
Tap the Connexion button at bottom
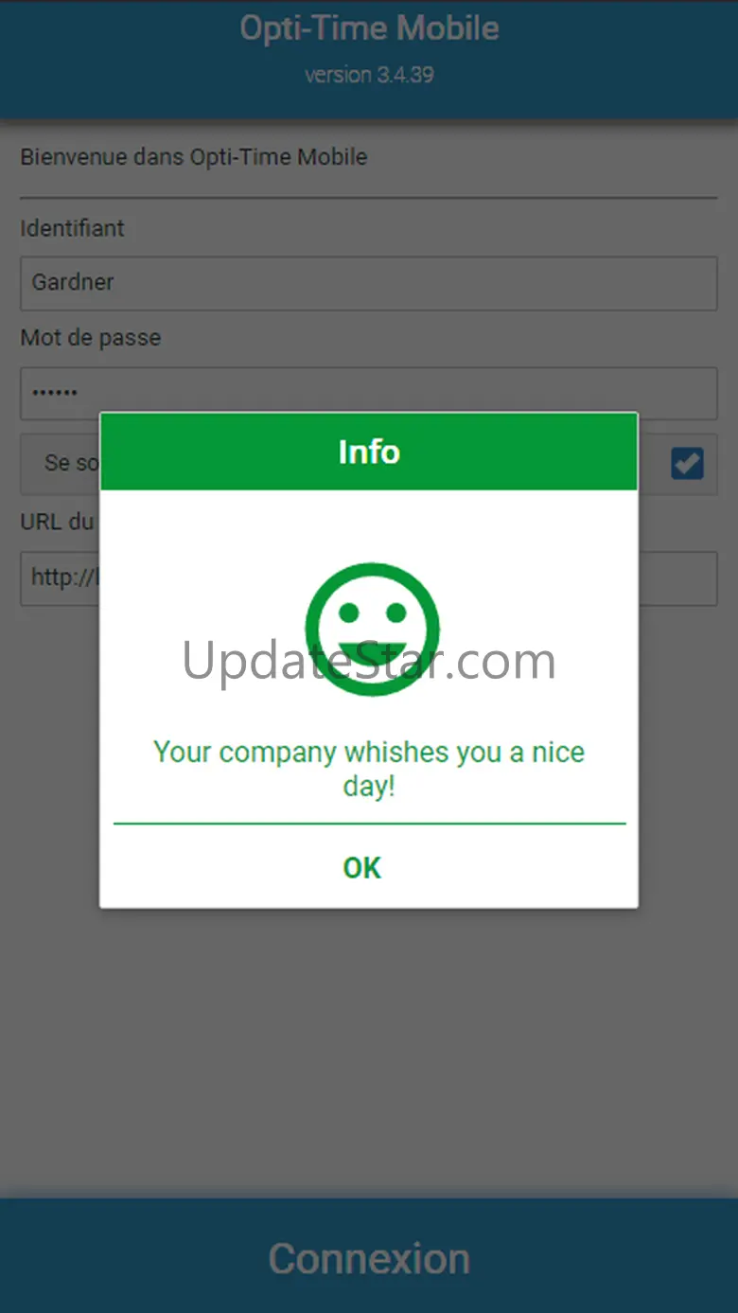point(369,1257)
